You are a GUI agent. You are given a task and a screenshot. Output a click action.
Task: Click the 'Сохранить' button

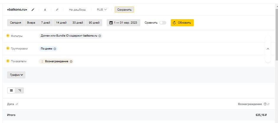(x=124, y=10)
